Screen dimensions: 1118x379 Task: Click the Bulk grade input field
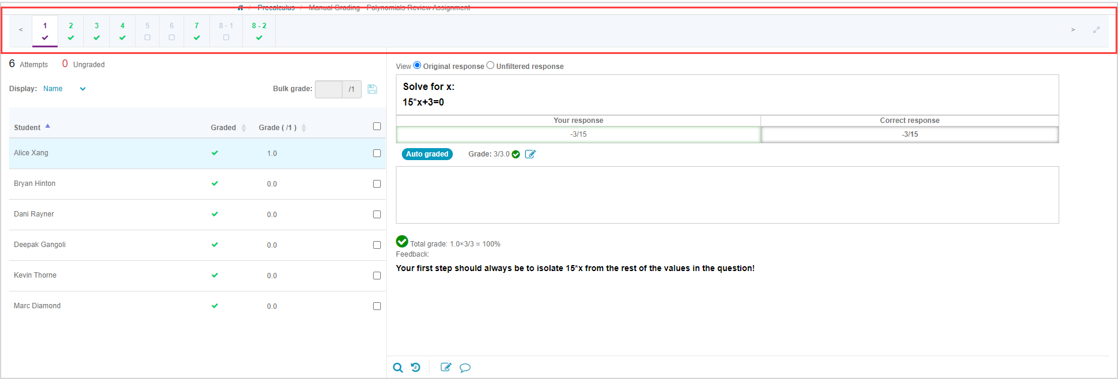(x=329, y=89)
